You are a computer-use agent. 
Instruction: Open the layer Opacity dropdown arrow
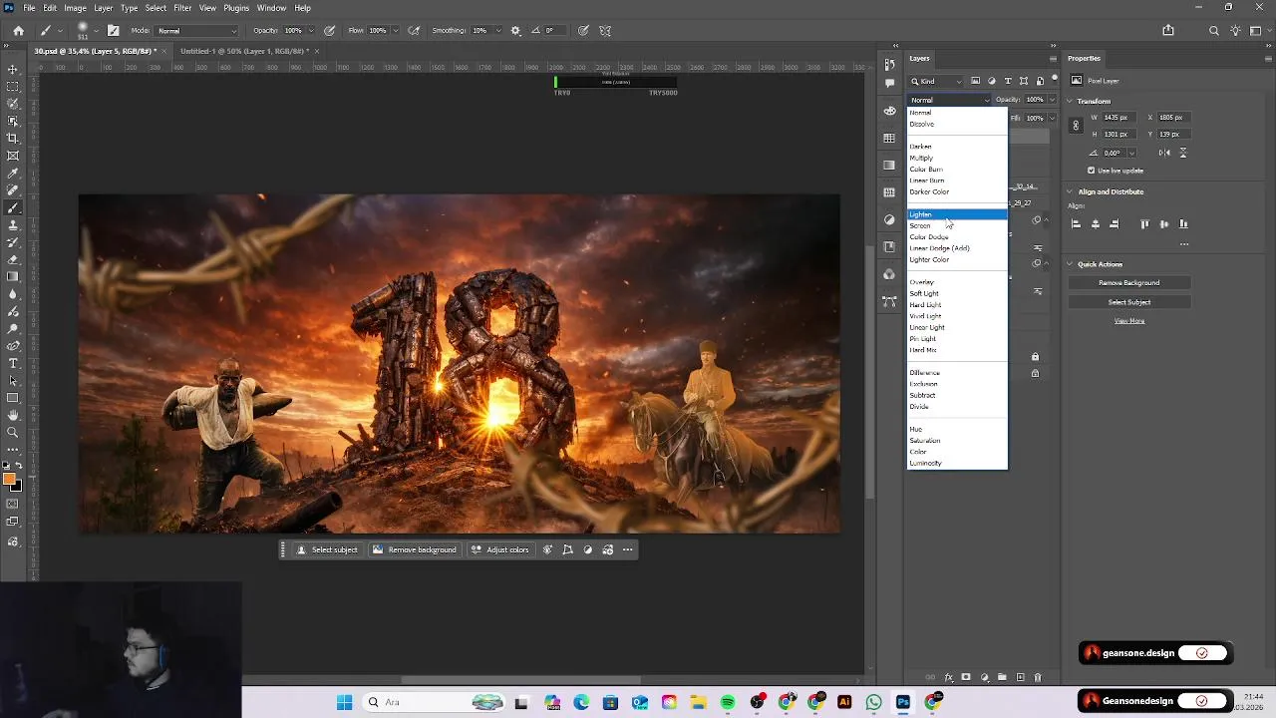[x=1051, y=100]
